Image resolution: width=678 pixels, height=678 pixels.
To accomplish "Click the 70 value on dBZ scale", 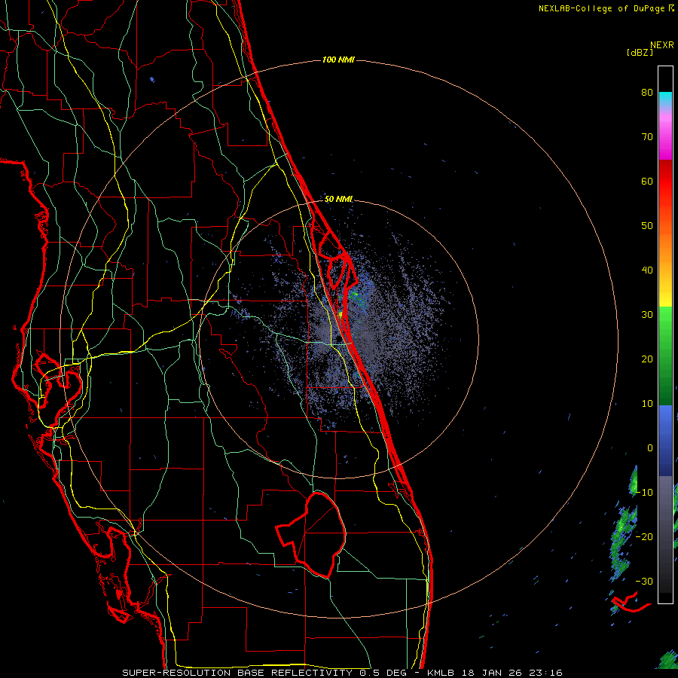I will point(647,137).
